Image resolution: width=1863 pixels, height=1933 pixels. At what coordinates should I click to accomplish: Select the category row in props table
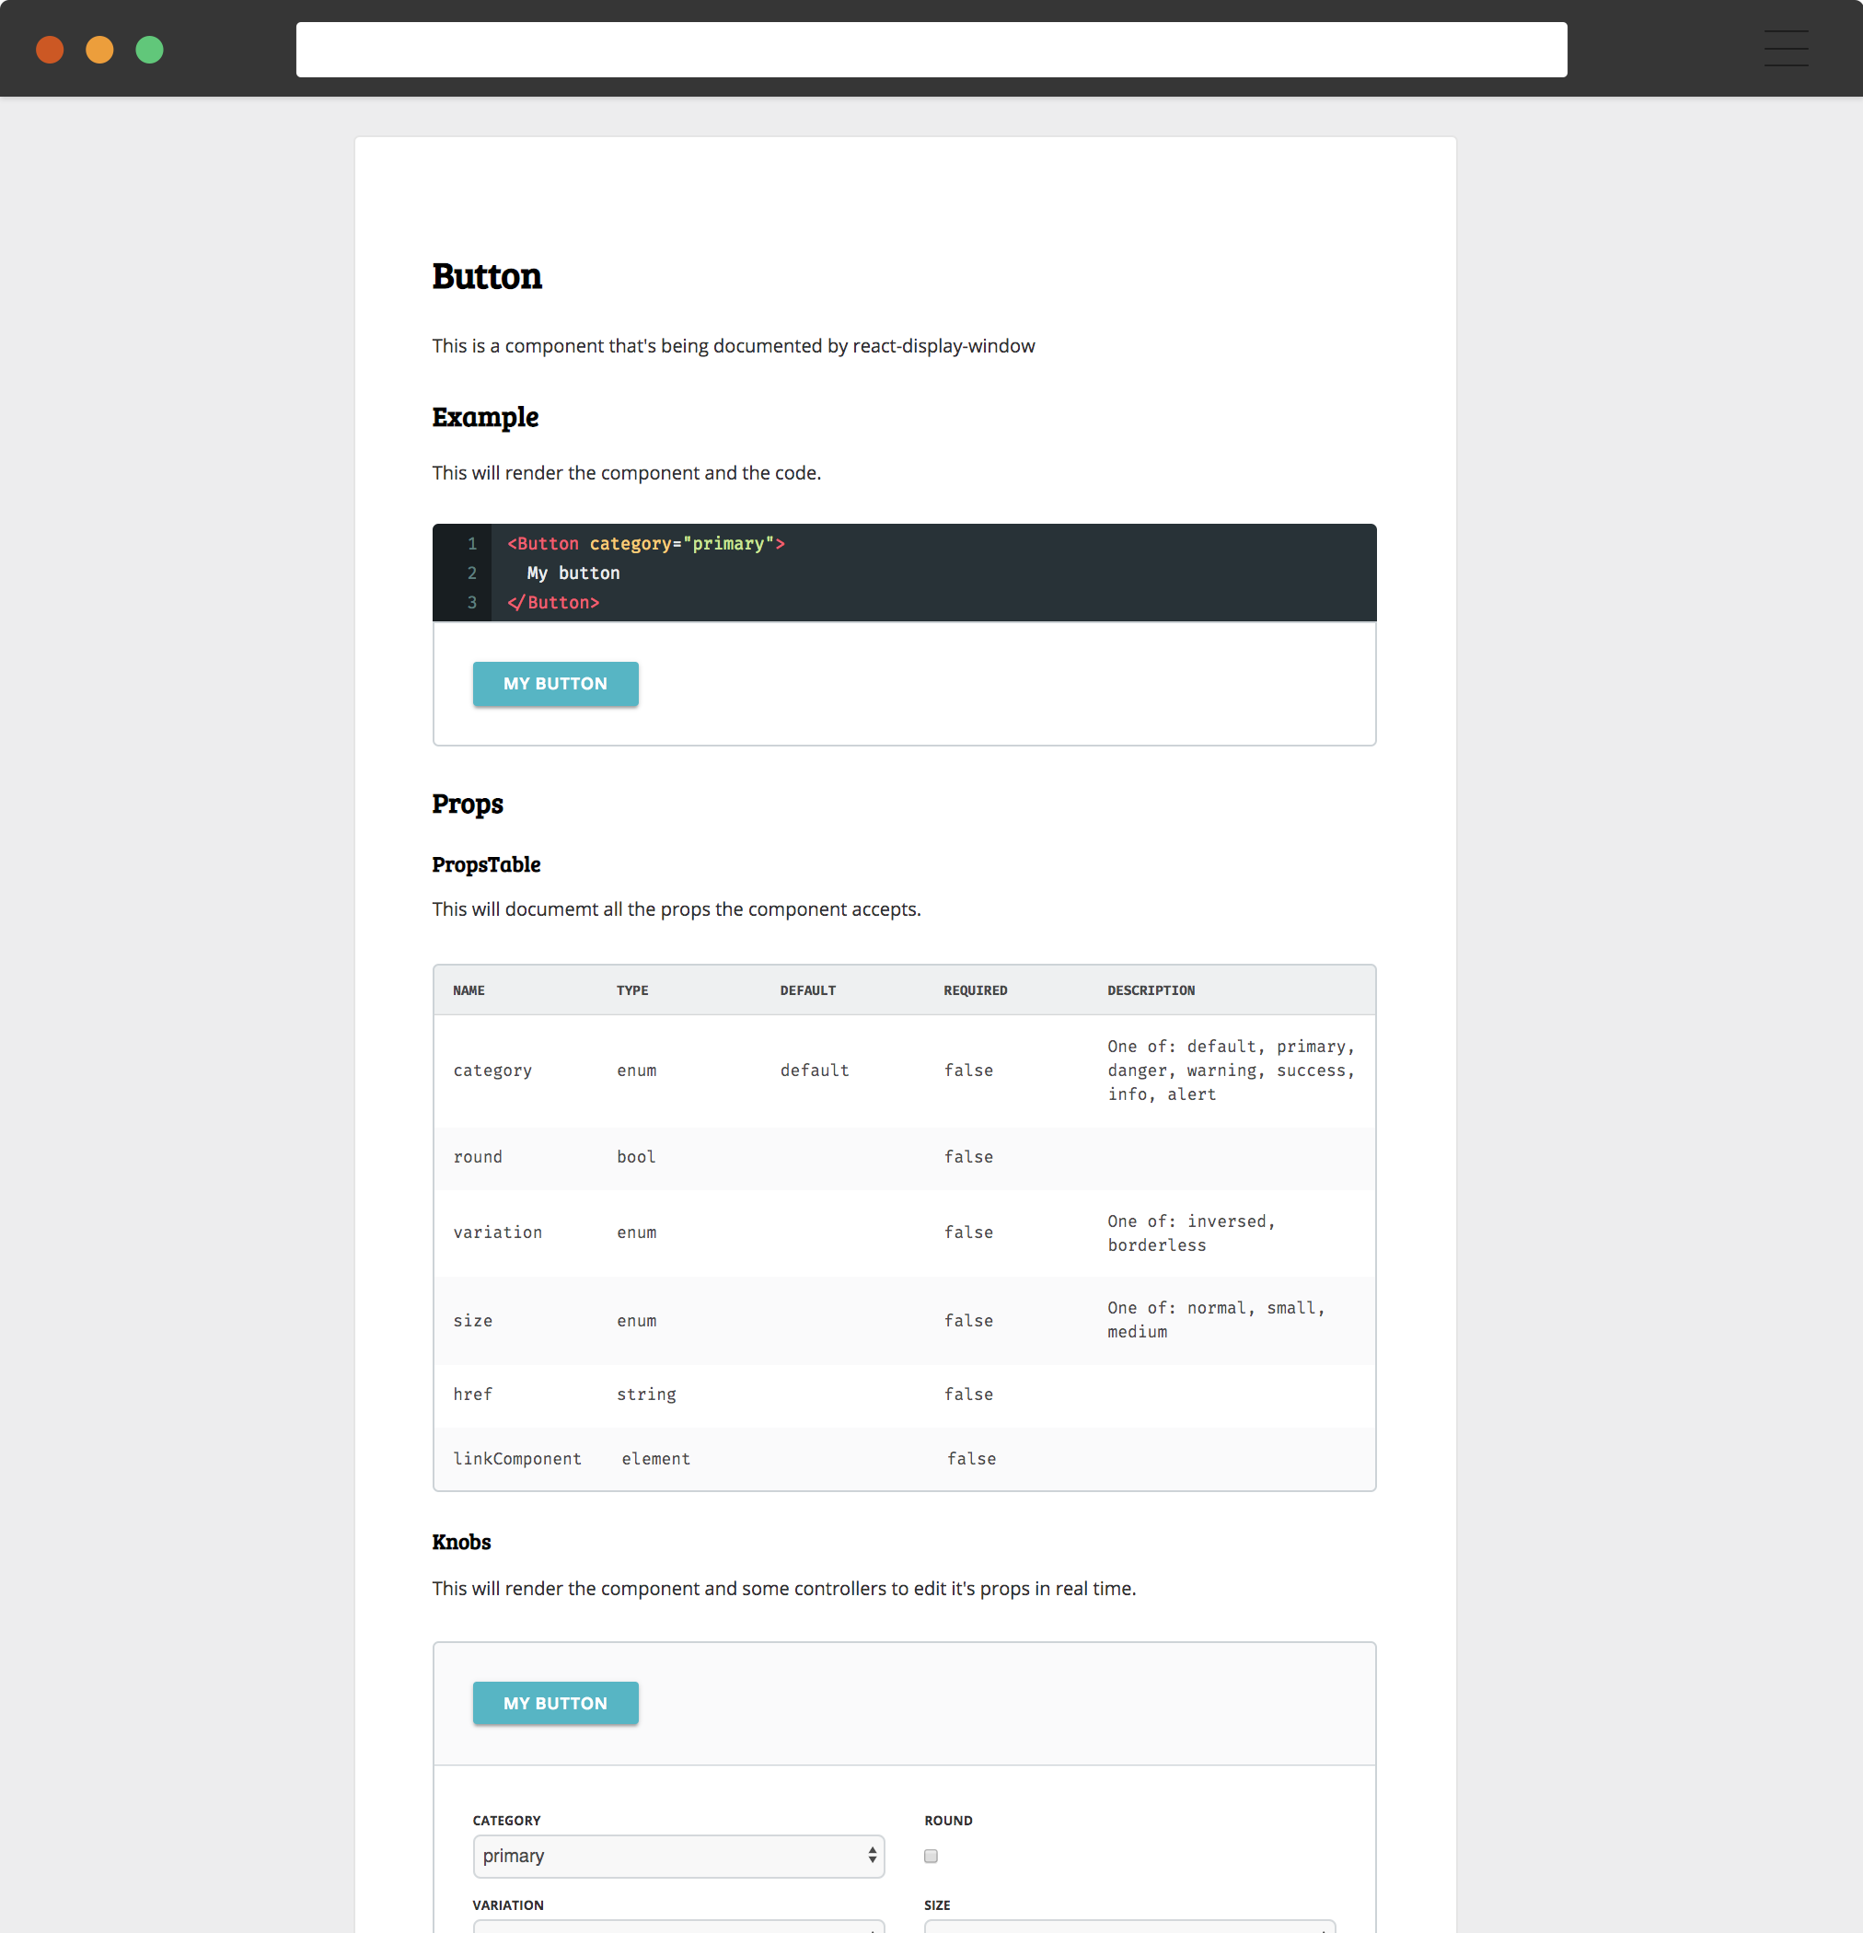pyautogui.click(x=492, y=1070)
